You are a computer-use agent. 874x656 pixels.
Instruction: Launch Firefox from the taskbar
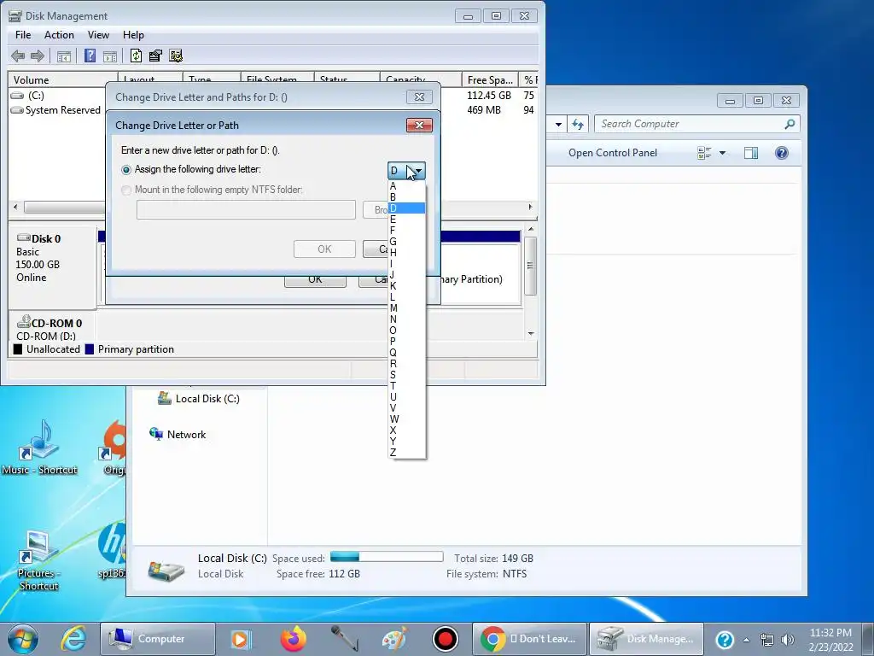point(294,639)
